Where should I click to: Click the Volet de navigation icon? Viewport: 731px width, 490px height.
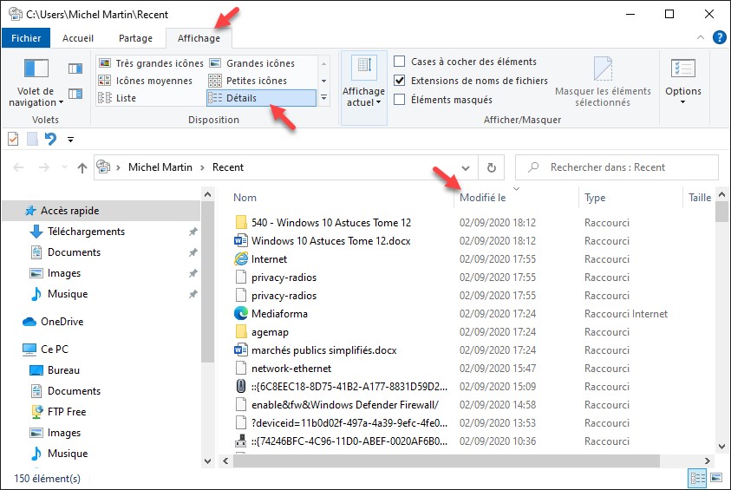36,69
